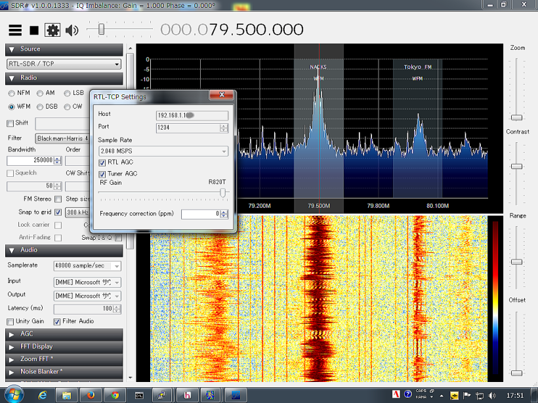Image resolution: width=538 pixels, height=403 pixels.
Task: Click the 80.100M frequency axis label
Action: (438, 206)
